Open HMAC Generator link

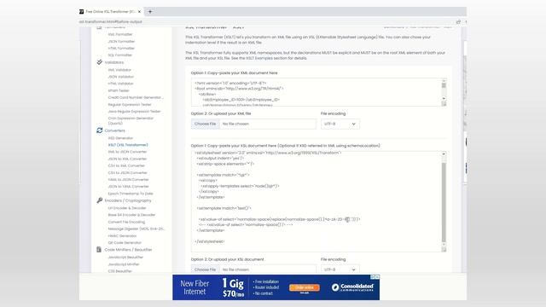tap(122, 236)
